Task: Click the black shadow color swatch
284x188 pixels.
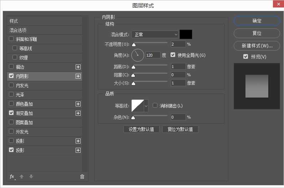Action: (186, 34)
